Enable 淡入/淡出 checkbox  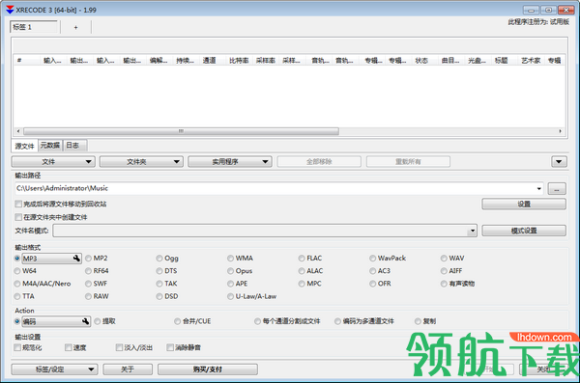click(x=119, y=347)
